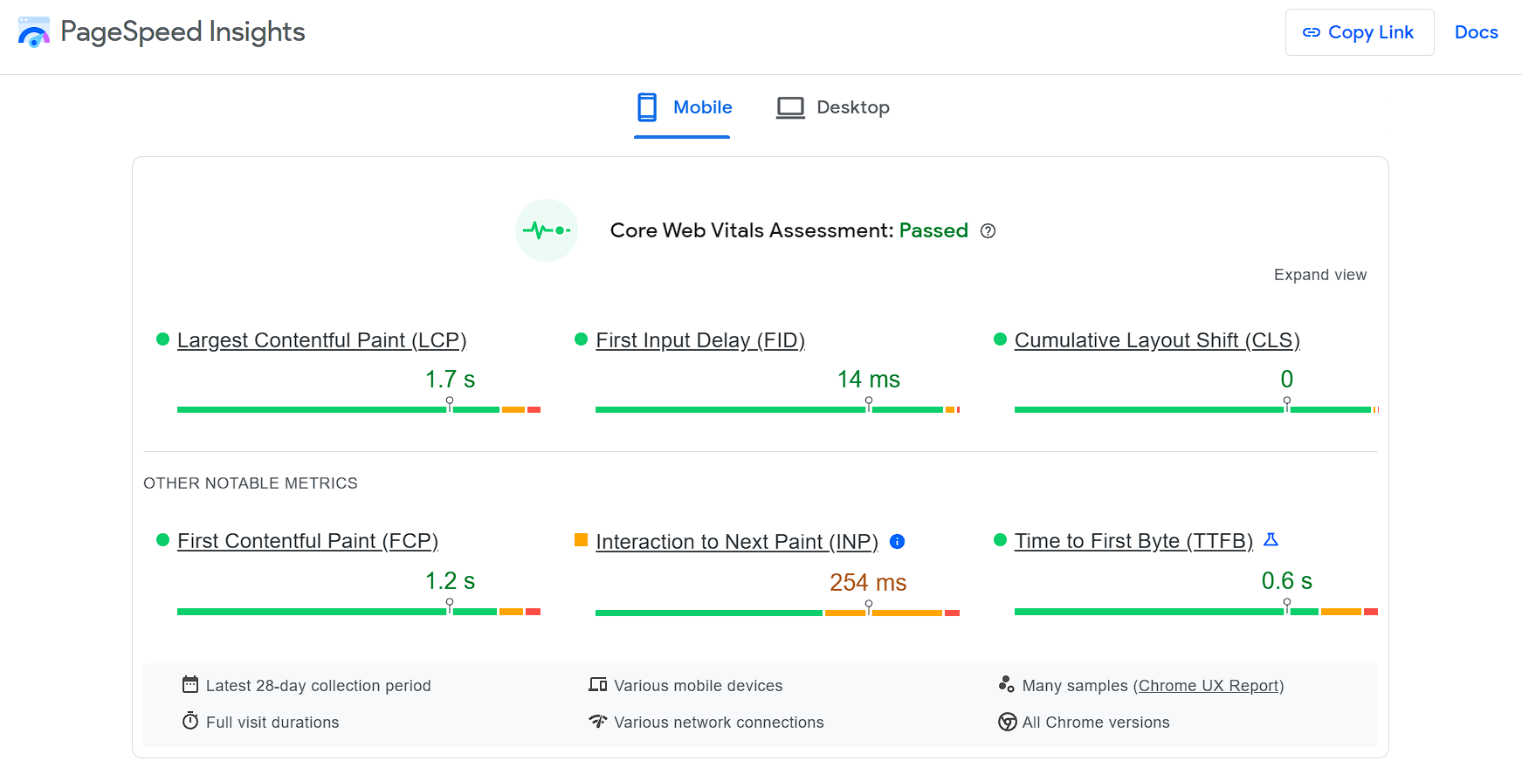The width and height of the screenshot is (1522, 781).
Task: Click the Various network connections text
Action: coord(719,723)
